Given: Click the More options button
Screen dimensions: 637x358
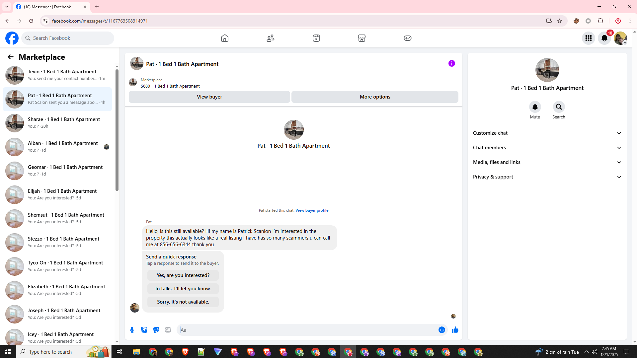Looking at the screenshot, I should (x=375, y=97).
